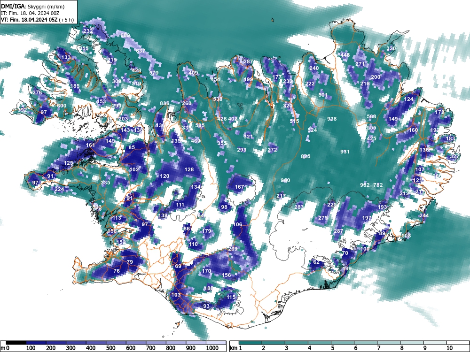Click the visibility value 782
The width and height of the screenshot is (470, 352).
(x=378, y=185)
